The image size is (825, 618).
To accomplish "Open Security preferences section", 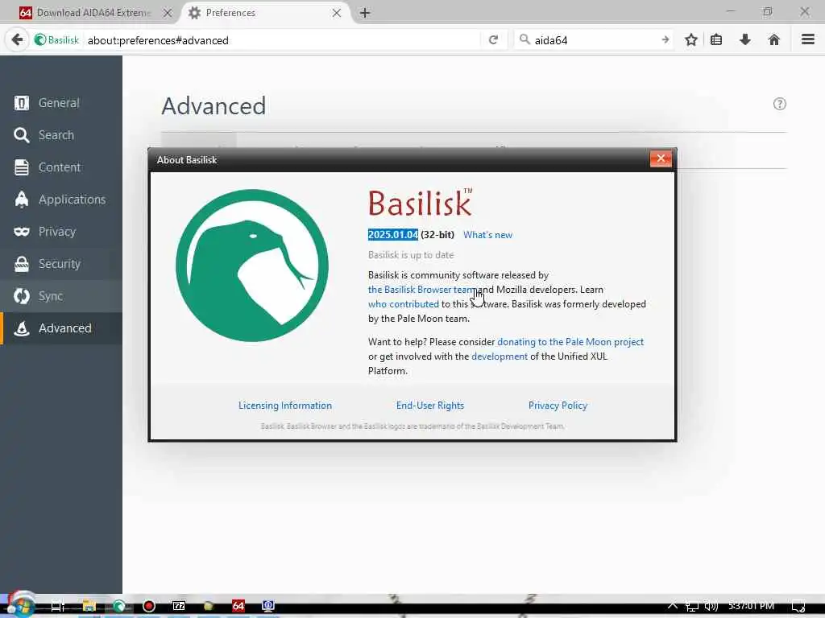I will [x=61, y=263].
